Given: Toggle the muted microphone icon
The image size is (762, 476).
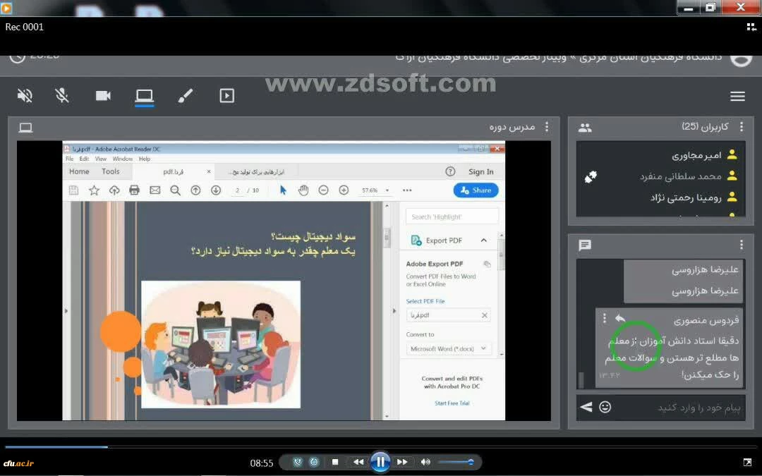Looking at the screenshot, I should point(62,96).
